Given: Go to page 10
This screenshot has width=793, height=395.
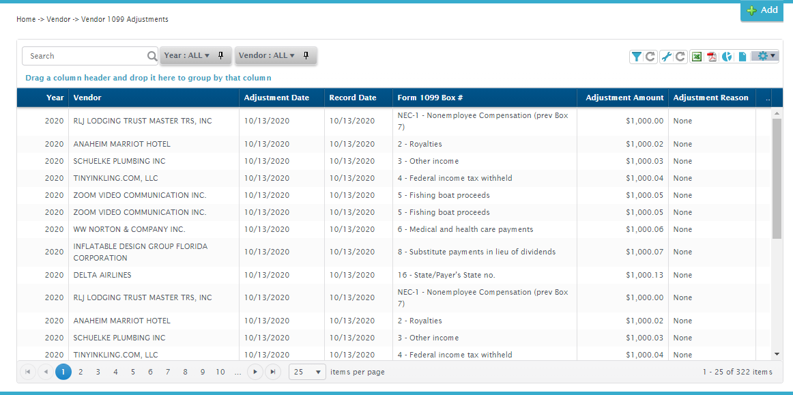Looking at the screenshot, I should pos(220,372).
